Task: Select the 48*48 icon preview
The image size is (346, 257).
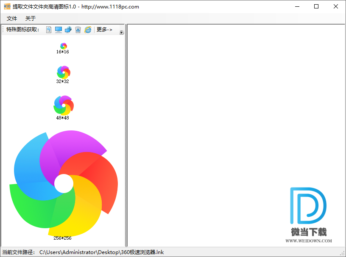Action: click(x=64, y=105)
